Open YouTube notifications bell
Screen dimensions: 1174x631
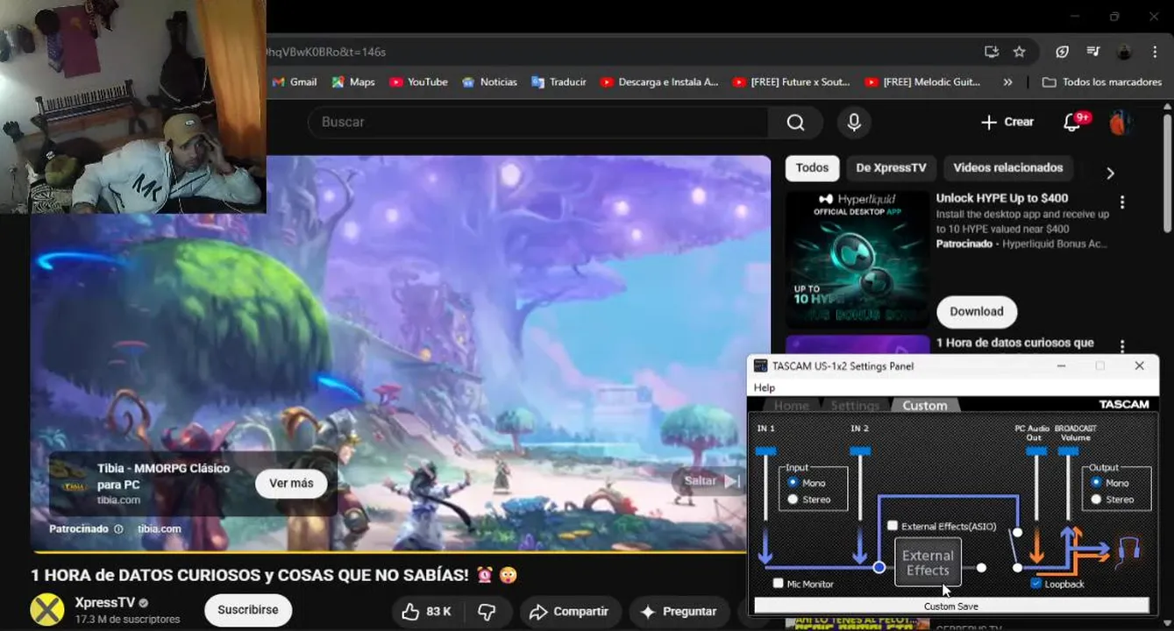[1072, 123]
